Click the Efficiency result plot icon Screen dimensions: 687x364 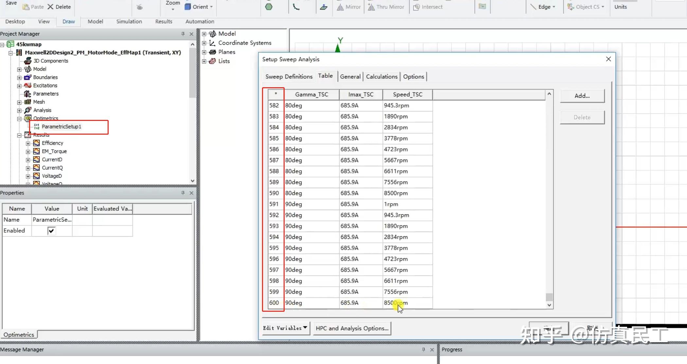pyautogui.click(x=37, y=143)
